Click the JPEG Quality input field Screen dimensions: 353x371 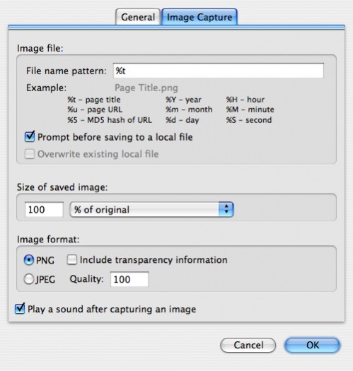pos(129,279)
